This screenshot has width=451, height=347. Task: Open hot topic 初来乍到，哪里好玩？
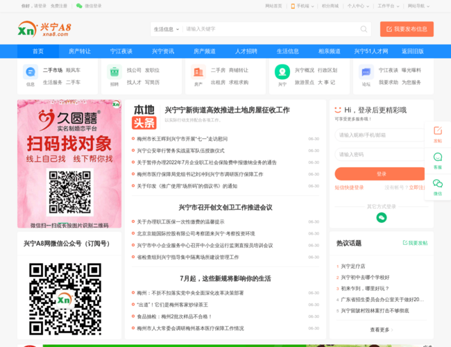365,288
